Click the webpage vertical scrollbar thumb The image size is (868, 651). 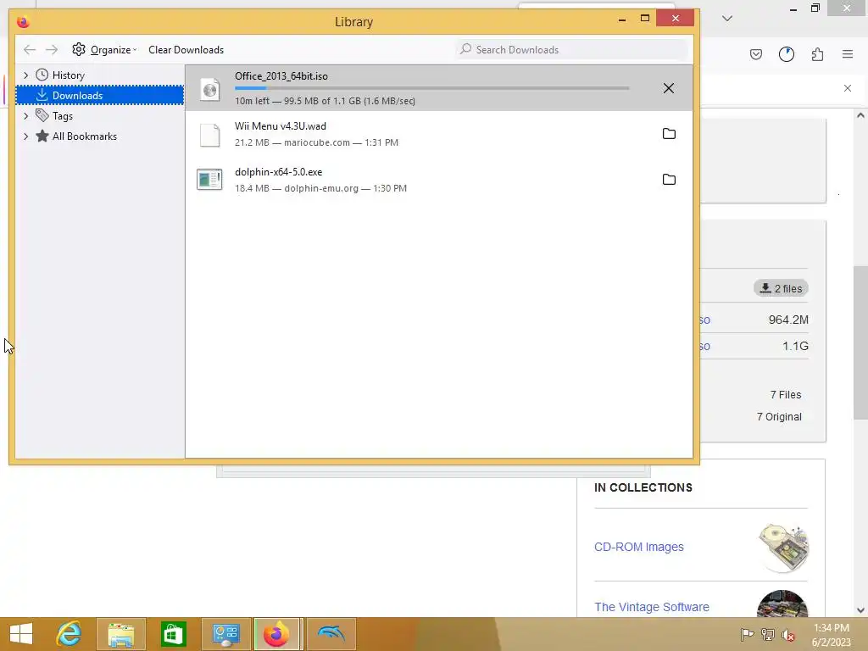860,342
